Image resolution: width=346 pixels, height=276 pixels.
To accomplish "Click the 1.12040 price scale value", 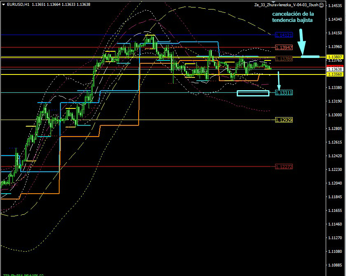I will (x=335, y=183).
